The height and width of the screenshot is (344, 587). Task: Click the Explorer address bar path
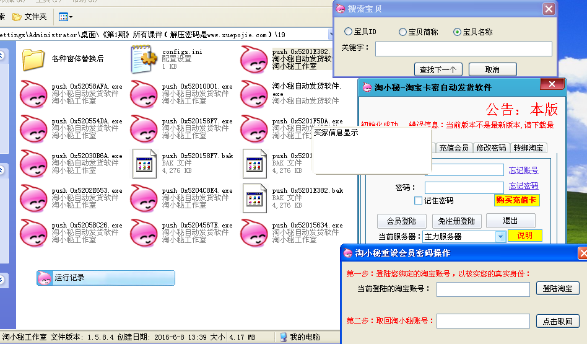pos(164,35)
